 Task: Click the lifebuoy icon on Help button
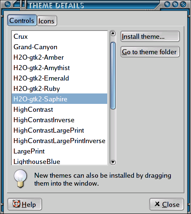pyautogui.click(x=16, y=204)
